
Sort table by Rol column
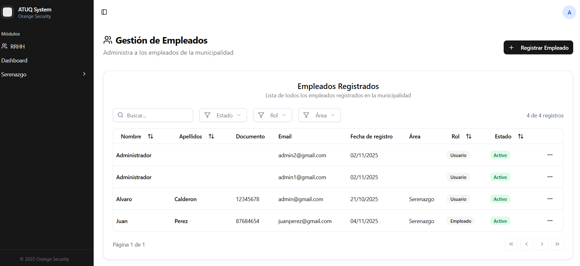[468, 137]
